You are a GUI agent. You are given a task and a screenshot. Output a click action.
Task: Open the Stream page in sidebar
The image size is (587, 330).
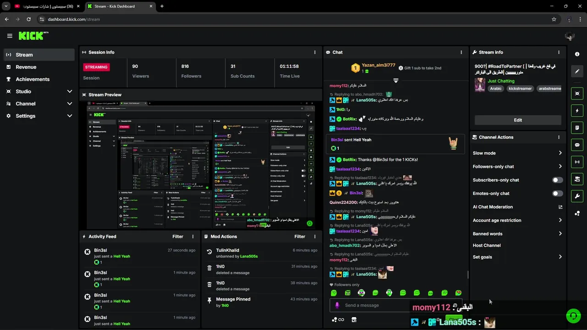click(x=39, y=55)
